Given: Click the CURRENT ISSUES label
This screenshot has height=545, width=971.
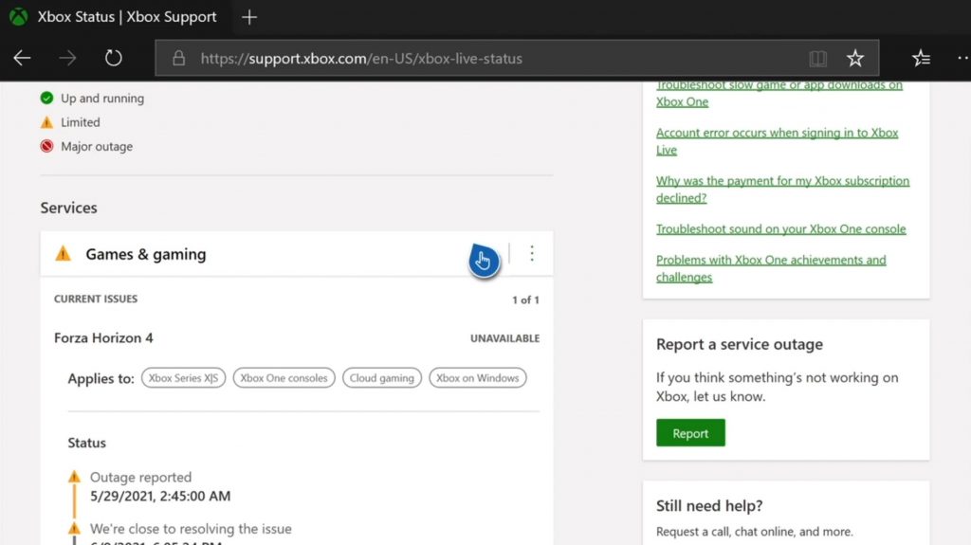Looking at the screenshot, I should [96, 300].
